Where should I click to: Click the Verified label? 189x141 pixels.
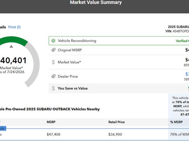click(182, 41)
